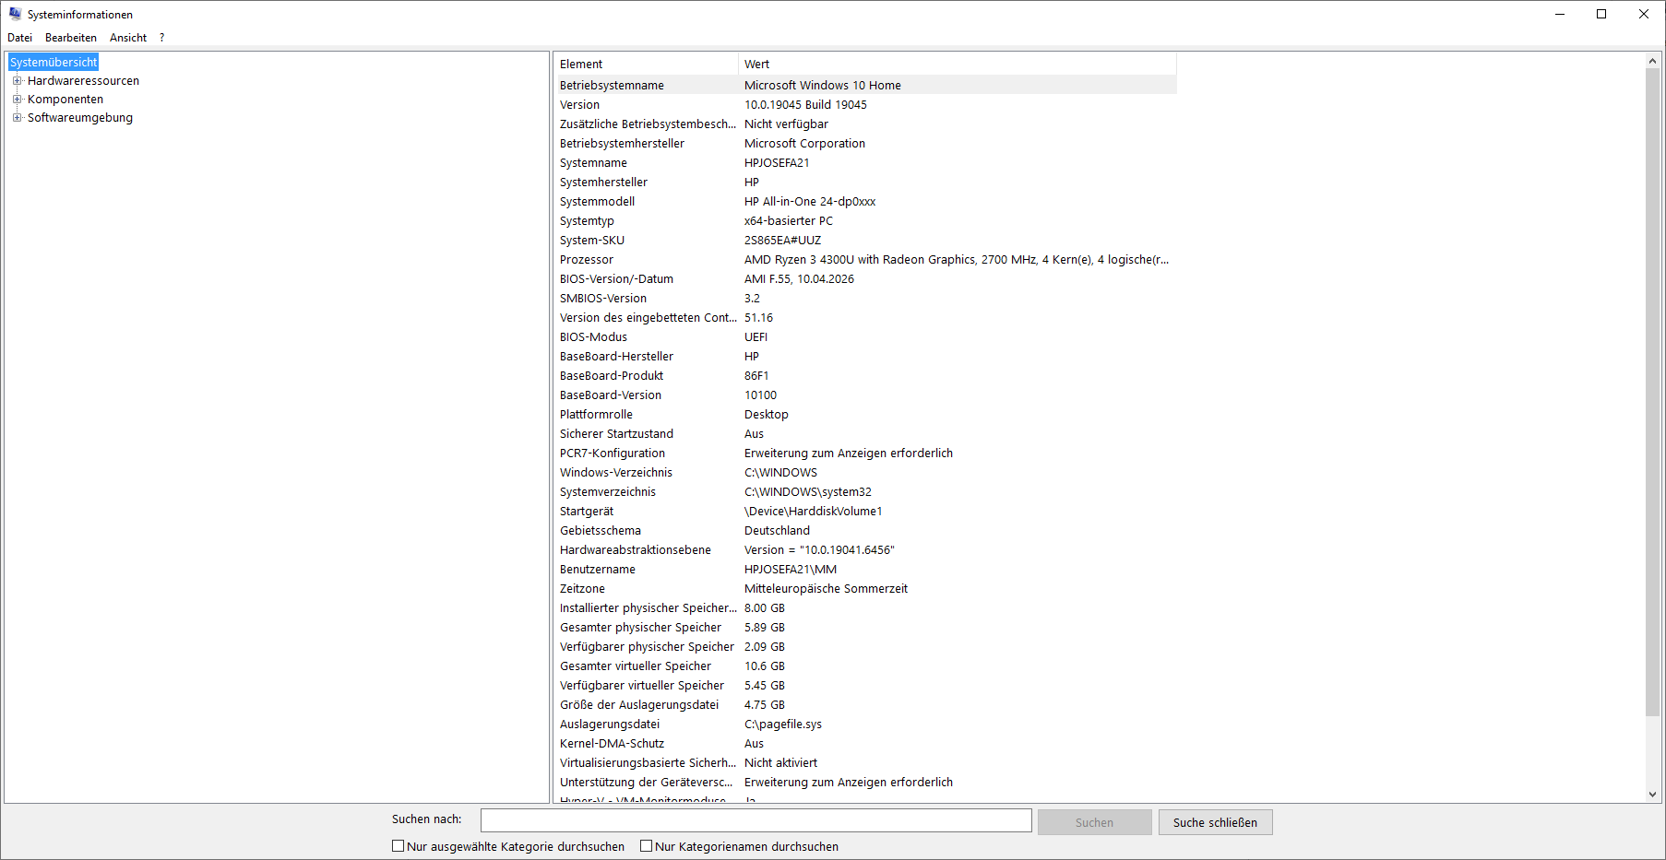This screenshot has width=1666, height=860.
Task: Select the Systemmodell row
Action: coord(865,201)
